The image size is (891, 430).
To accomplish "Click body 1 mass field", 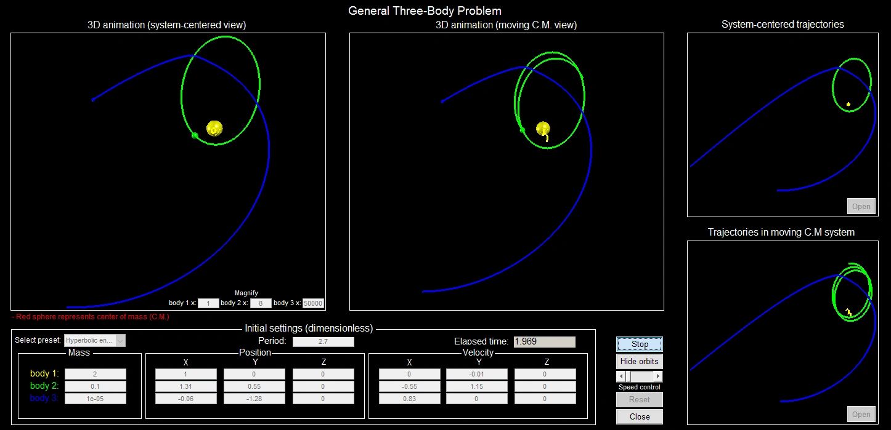I will tap(96, 374).
